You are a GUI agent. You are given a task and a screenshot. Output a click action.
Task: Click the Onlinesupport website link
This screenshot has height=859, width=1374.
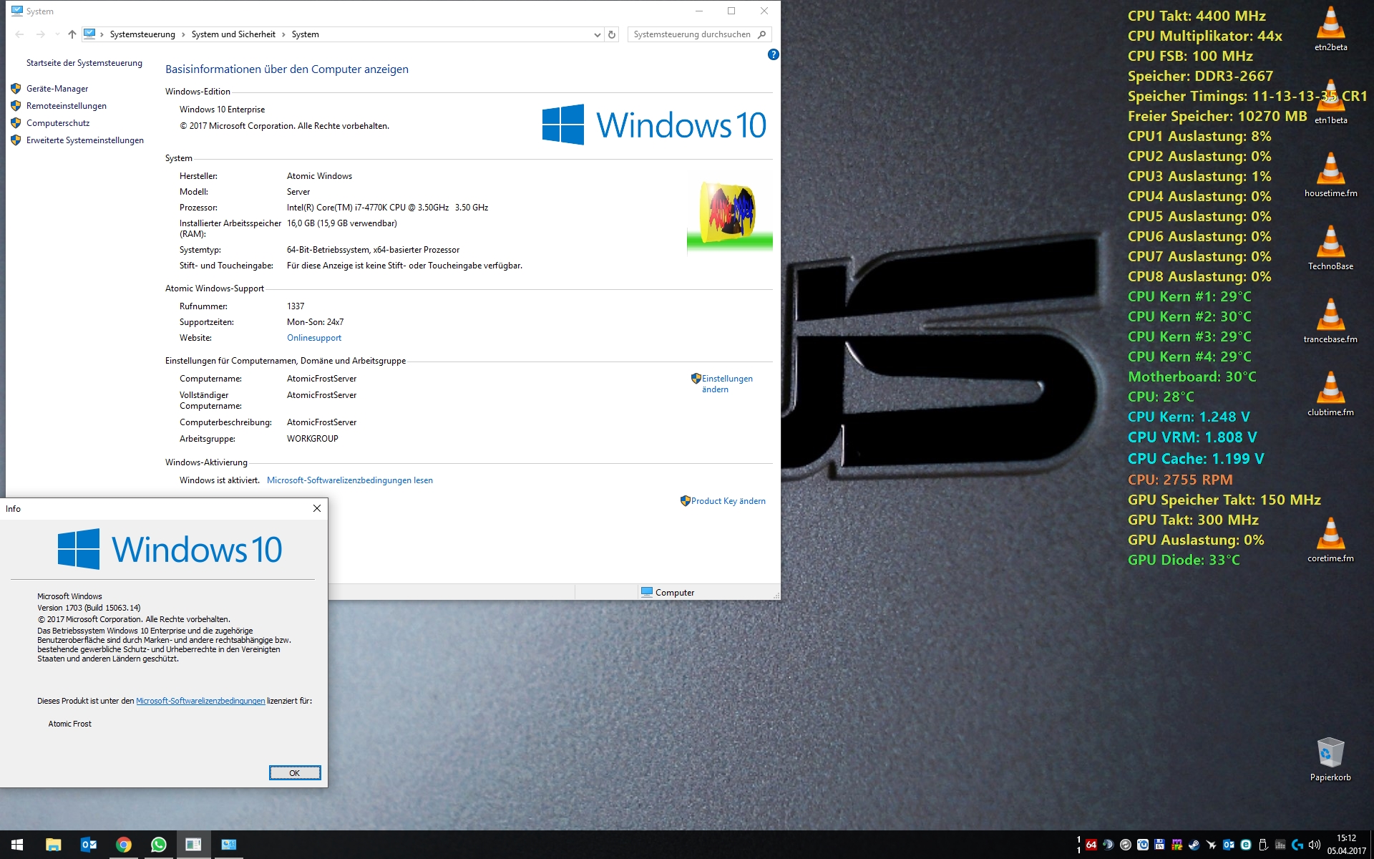pos(314,338)
